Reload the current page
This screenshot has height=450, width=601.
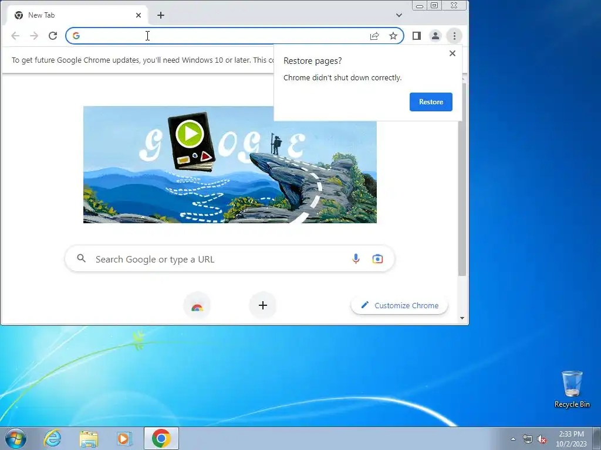tap(53, 36)
